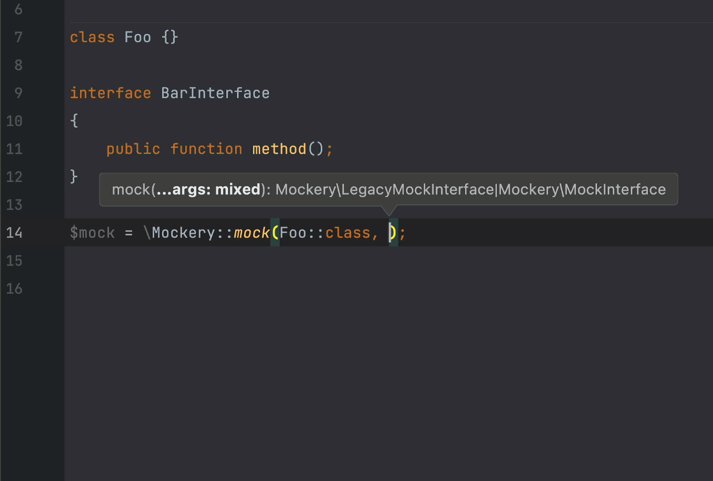Viewport: 713px width, 481px height.
Task: Click line number 14 in the gutter
Action: point(14,232)
